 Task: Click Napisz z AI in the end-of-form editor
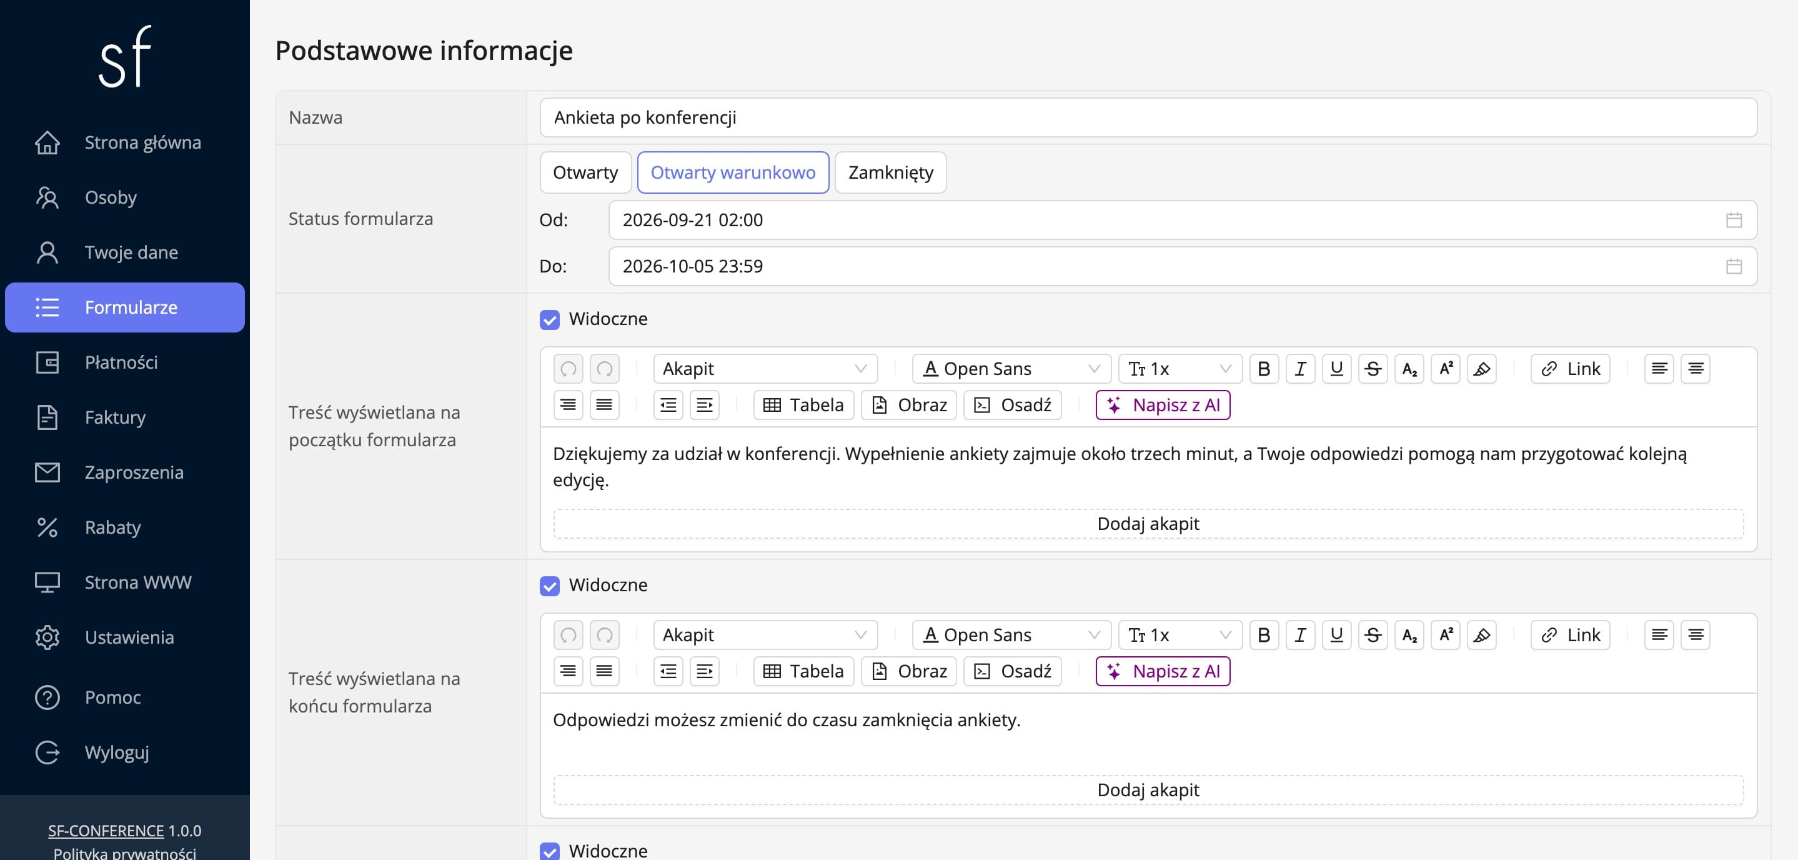[1163, 671]
